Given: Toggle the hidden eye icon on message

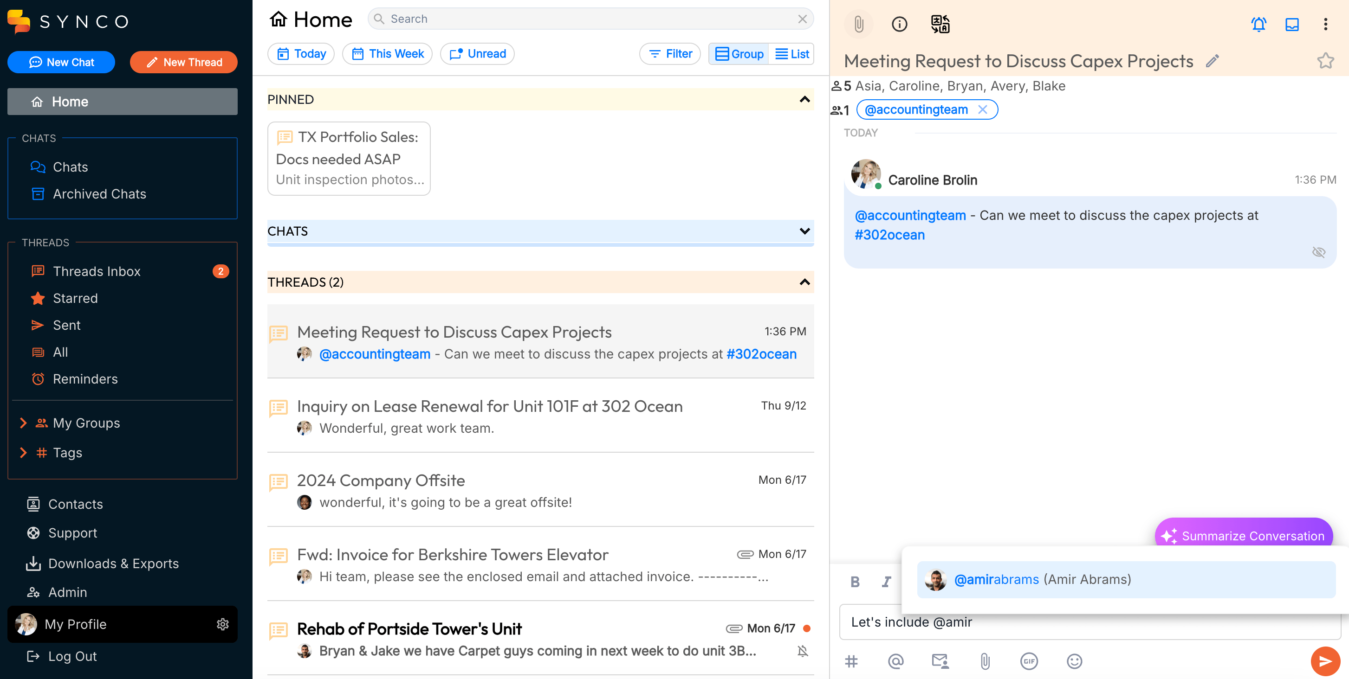Looking at the screenshot, I should [x=1318, y=252].
